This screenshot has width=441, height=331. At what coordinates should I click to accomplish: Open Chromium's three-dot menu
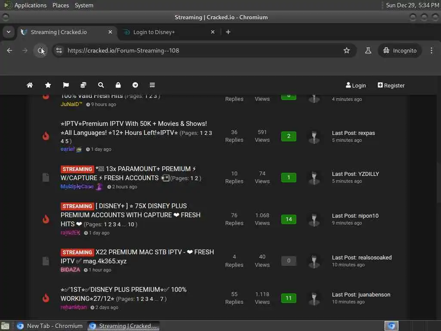tap(432, 50)
